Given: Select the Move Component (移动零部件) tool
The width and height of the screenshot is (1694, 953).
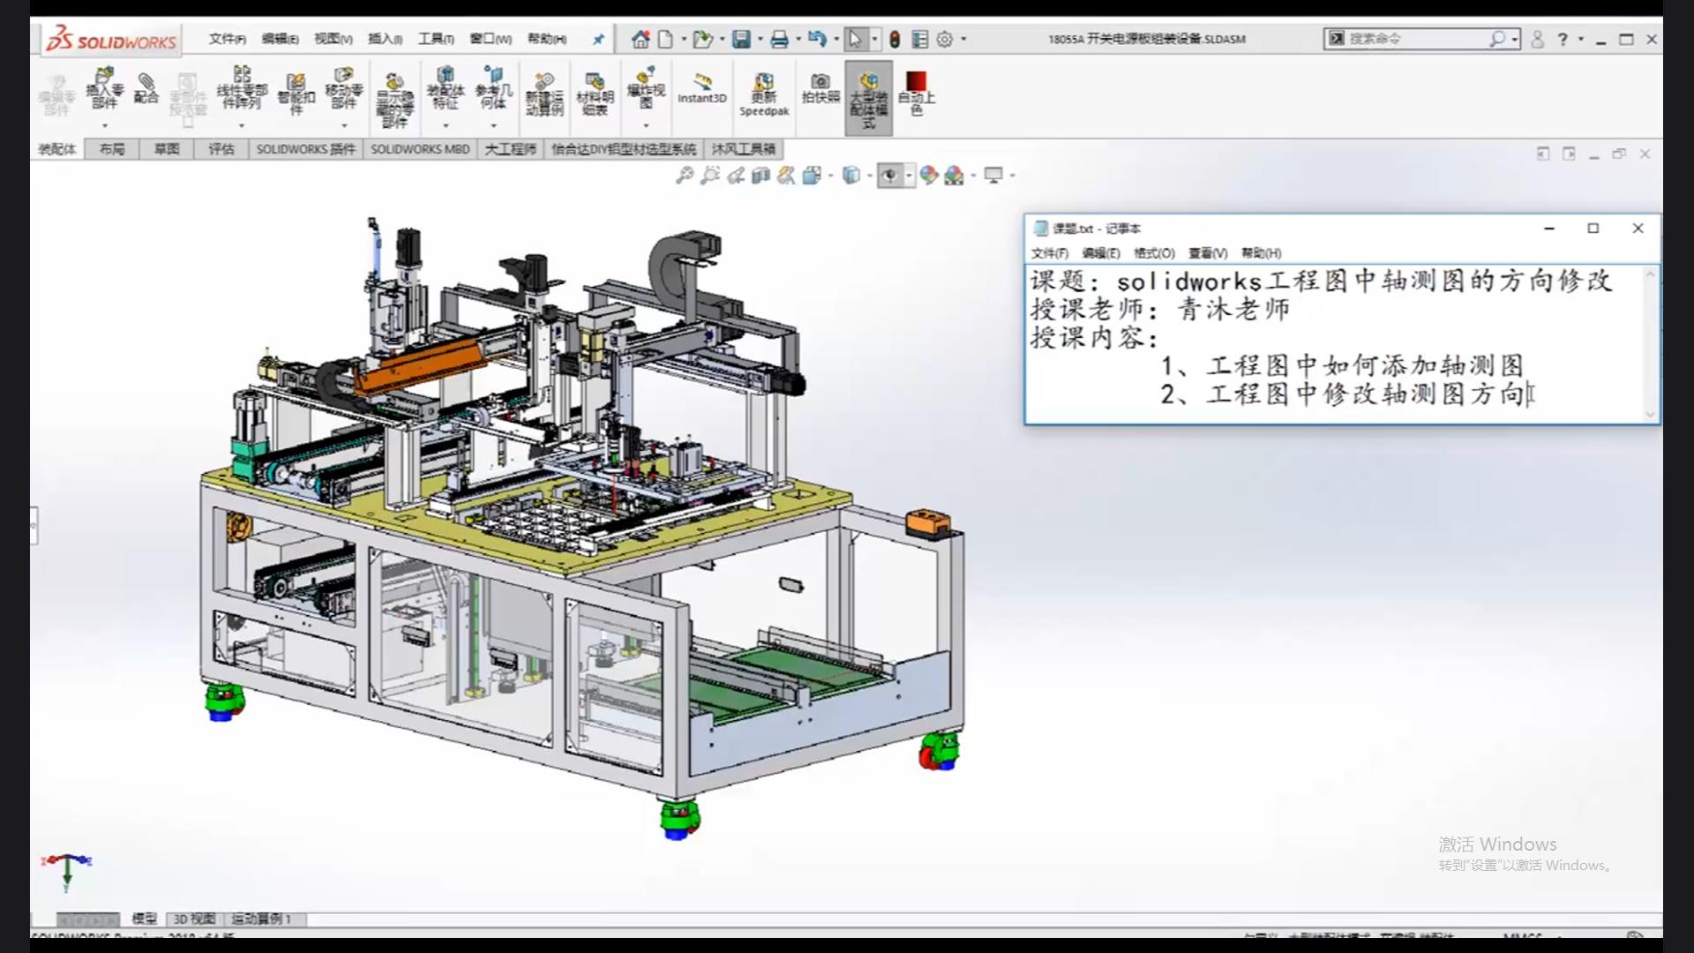Looking at the screenshot, I should [343, 86].
